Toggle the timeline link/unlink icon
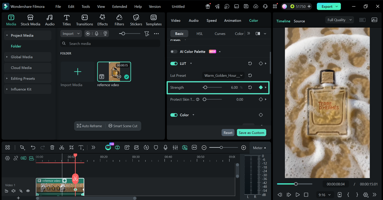Screen dimensions: 383x200 click(x=16, y=158)
